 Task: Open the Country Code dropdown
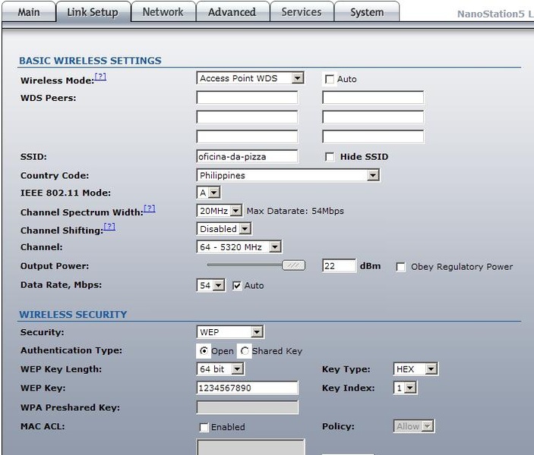[x=288, y=175]
